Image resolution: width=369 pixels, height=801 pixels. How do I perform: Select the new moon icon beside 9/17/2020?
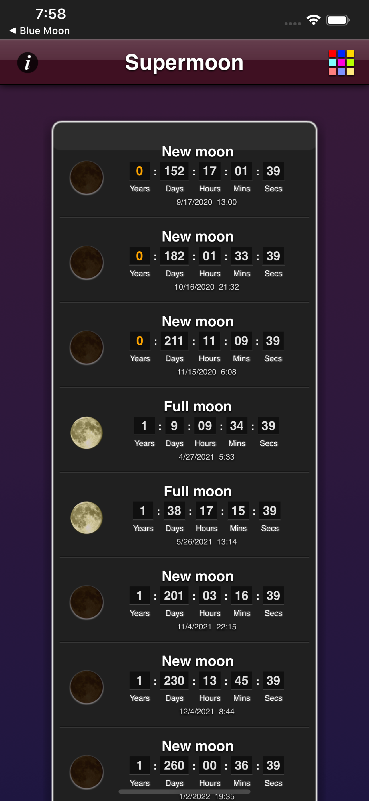[87, 177]
